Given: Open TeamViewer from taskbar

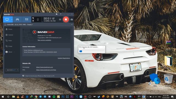Looking at the screenshot, I should click(81, 97).
